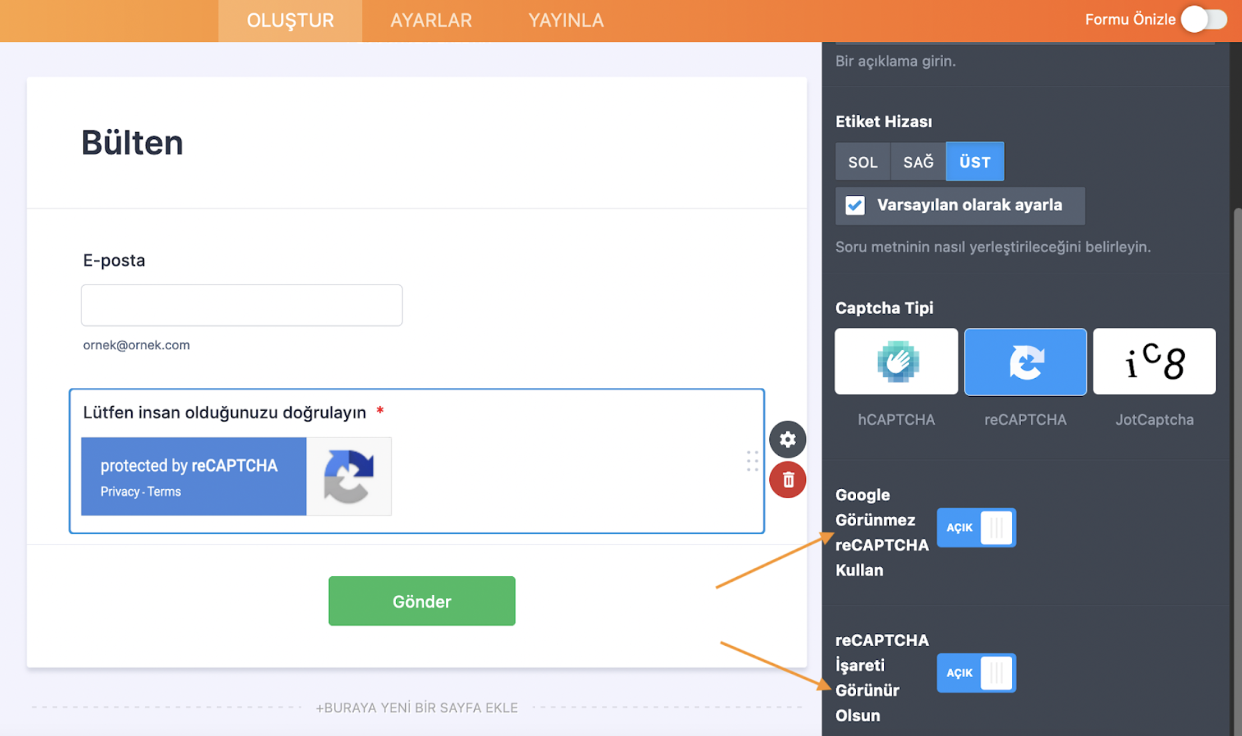Turn off reCAPTCHA İşareti Görünür toggle
The image size is (1242, 736).
tap(976, 673)
